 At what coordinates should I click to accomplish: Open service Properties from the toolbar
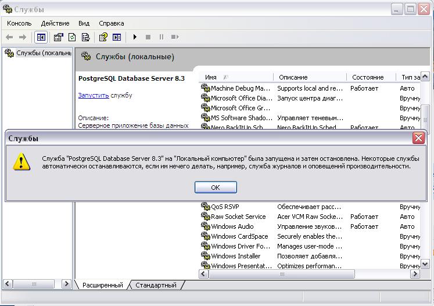click(x=58, y=37)
